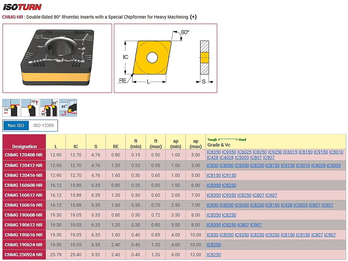Select S value 9.52 in 250924-NR row

tap(96, 255)
